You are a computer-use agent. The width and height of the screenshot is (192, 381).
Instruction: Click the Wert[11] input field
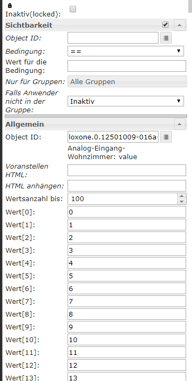[127, 352]
